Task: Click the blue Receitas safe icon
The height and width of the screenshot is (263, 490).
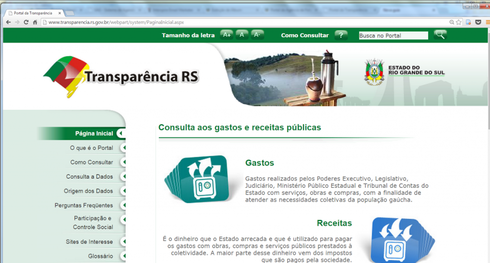Action: point(396,241)
